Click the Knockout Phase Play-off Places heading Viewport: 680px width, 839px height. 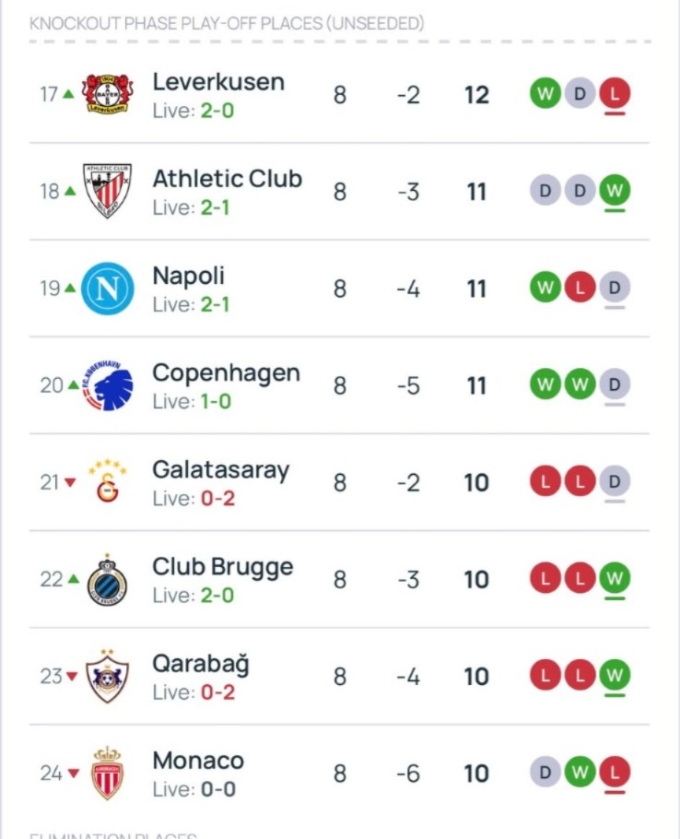click(x=227, y=23)
